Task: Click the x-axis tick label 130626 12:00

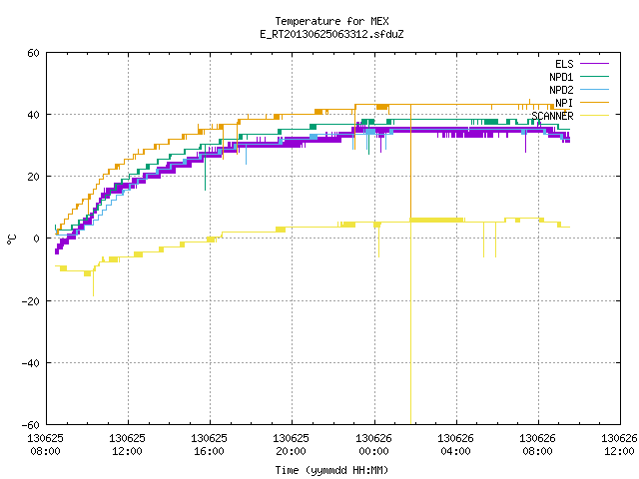Action: [619, 445]
